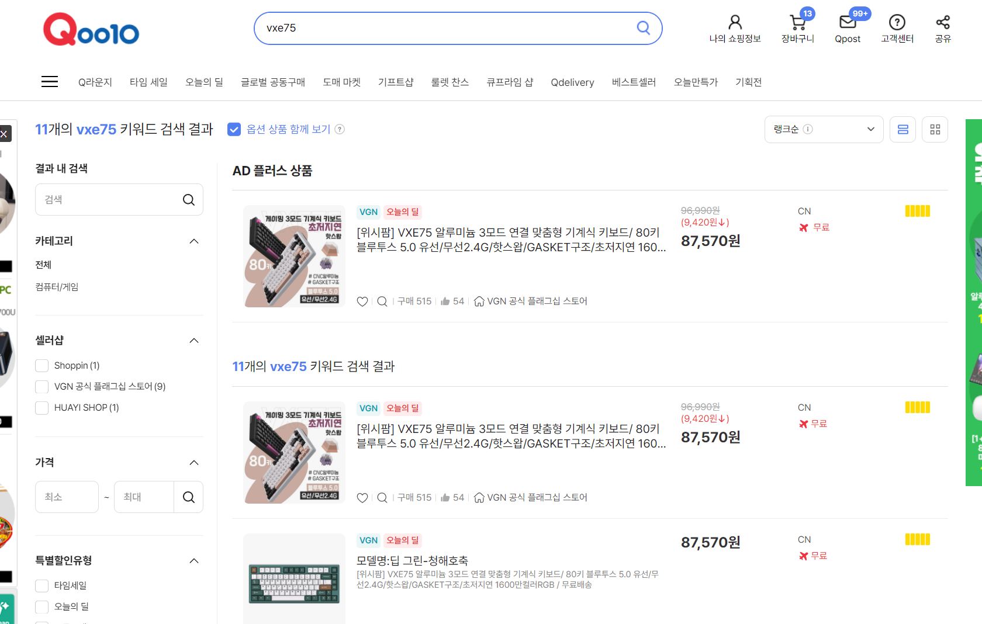The width and height of the screenshot is (982, 624).
Task: Check VGN 공식 플래그십 스토어 (9) filter
Action: pos(42,387)
